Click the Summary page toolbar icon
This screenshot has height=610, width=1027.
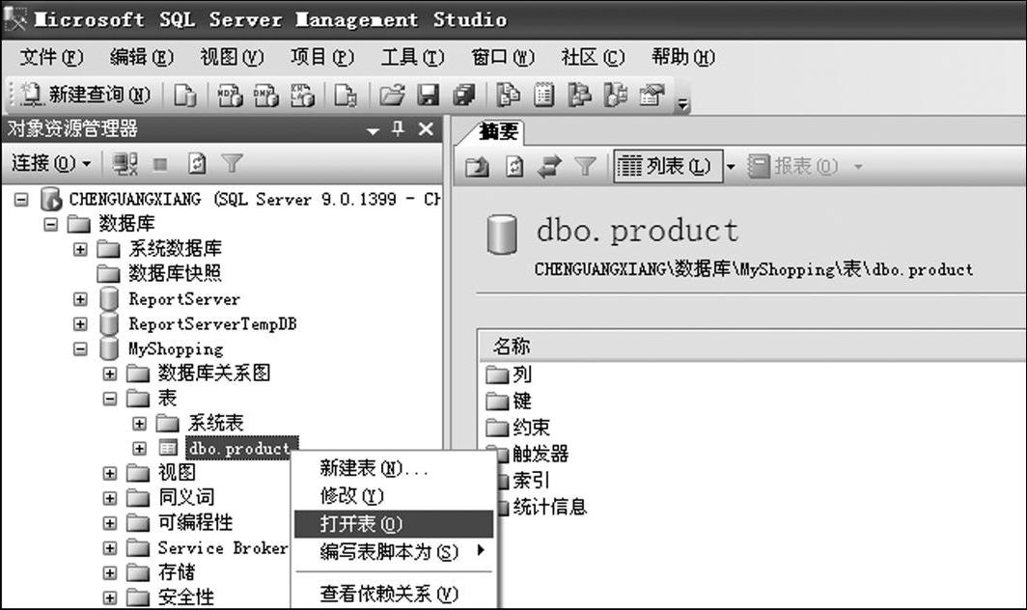pyautogui.click(x=543, y=96)
